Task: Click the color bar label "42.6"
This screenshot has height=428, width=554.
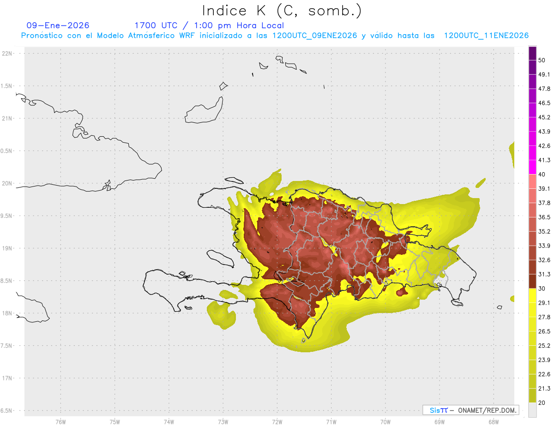Action: pyautogui.click(x=544, y=146)
